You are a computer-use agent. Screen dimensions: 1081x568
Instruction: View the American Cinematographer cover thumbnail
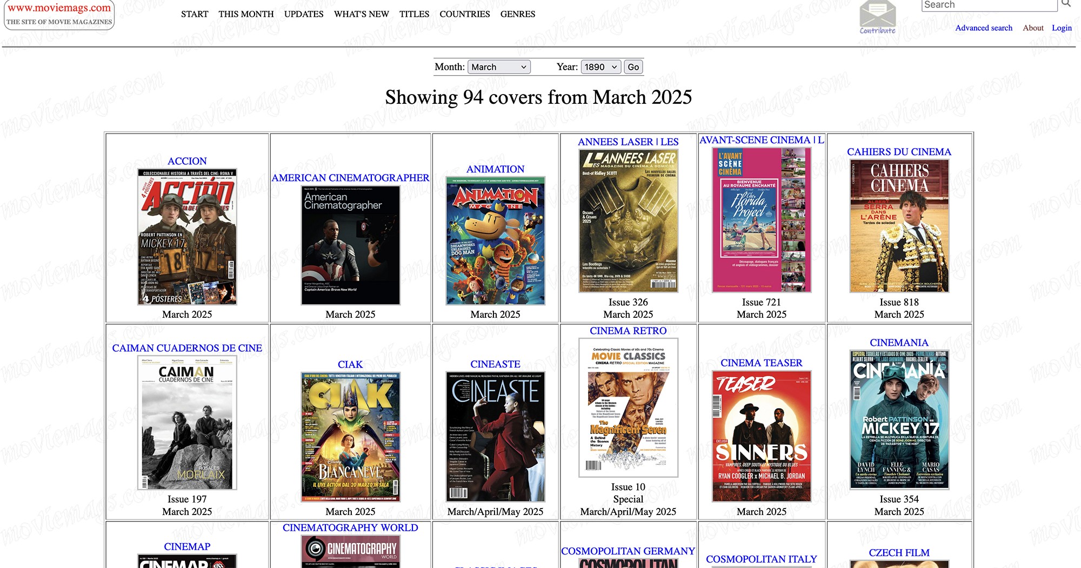tap(350, 245)
